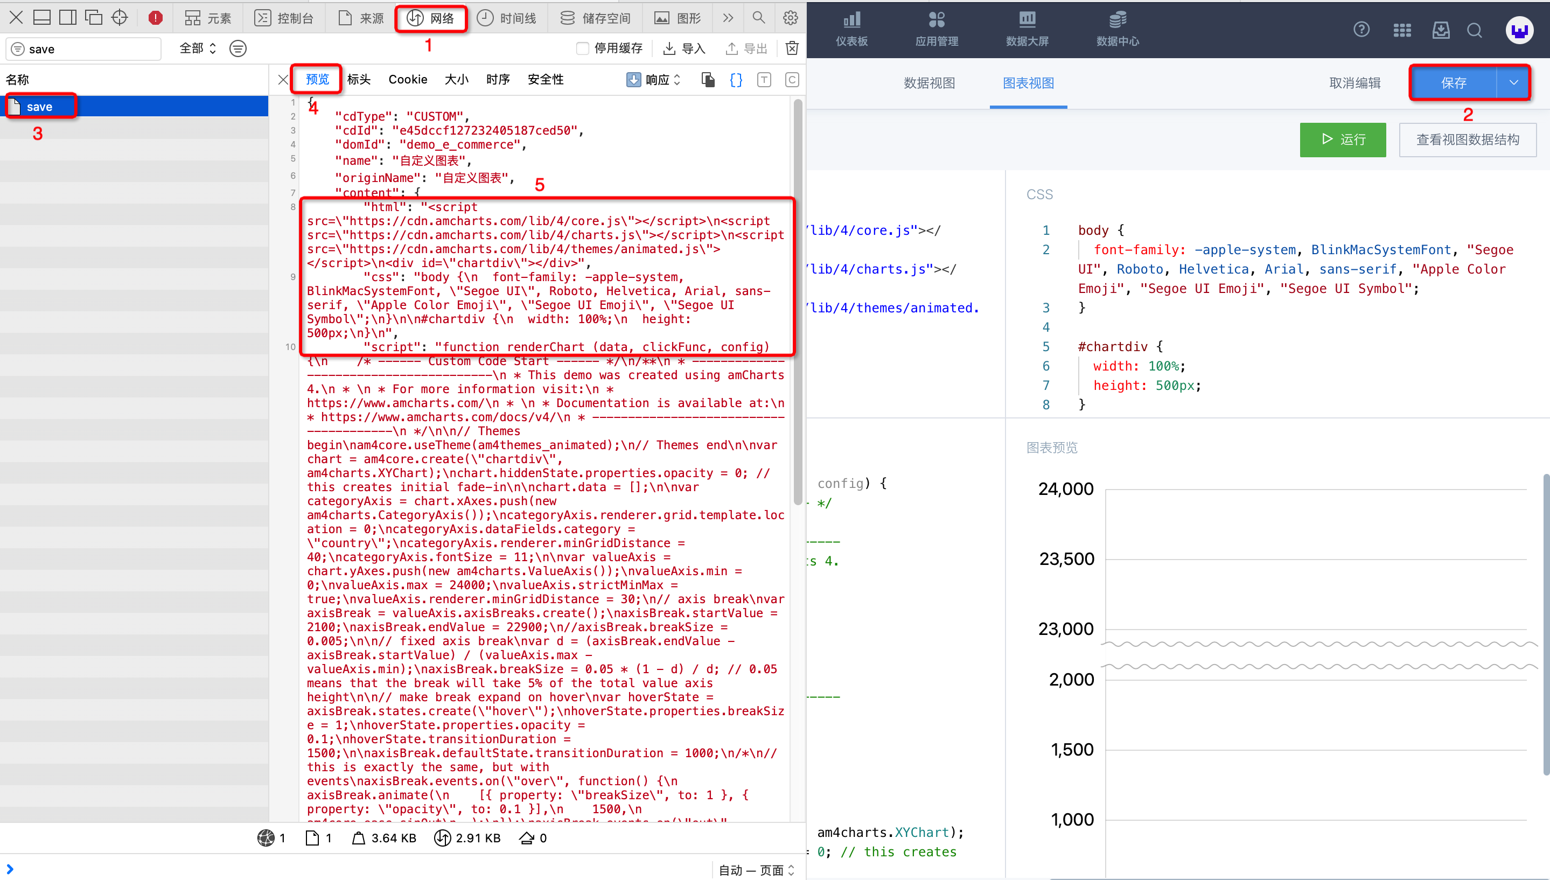Open 数据大屏 in app navigation
The height and width of the screenshot is (880, 1550).
1027,29
